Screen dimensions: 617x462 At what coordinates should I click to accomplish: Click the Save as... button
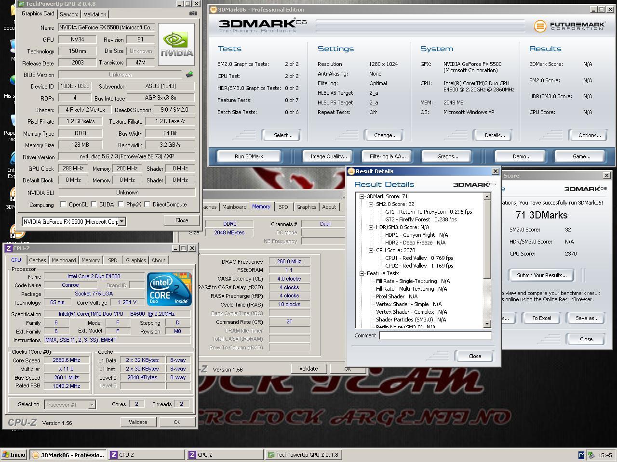click(587, 318)
